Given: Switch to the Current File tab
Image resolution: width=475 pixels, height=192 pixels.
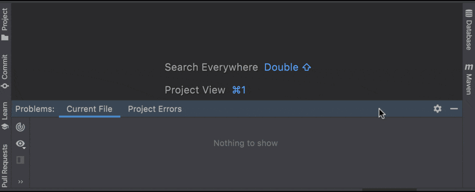Looking at the screenshot, I should click(x=89, y=109).
